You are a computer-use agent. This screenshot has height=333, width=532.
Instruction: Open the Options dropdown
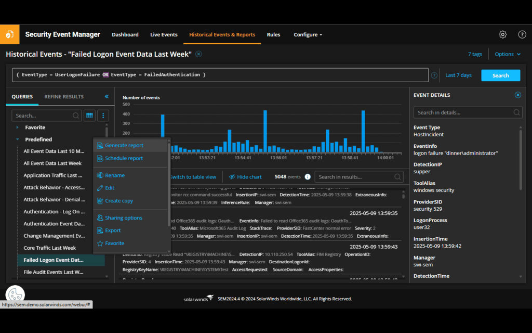click(x=508, y=54)
